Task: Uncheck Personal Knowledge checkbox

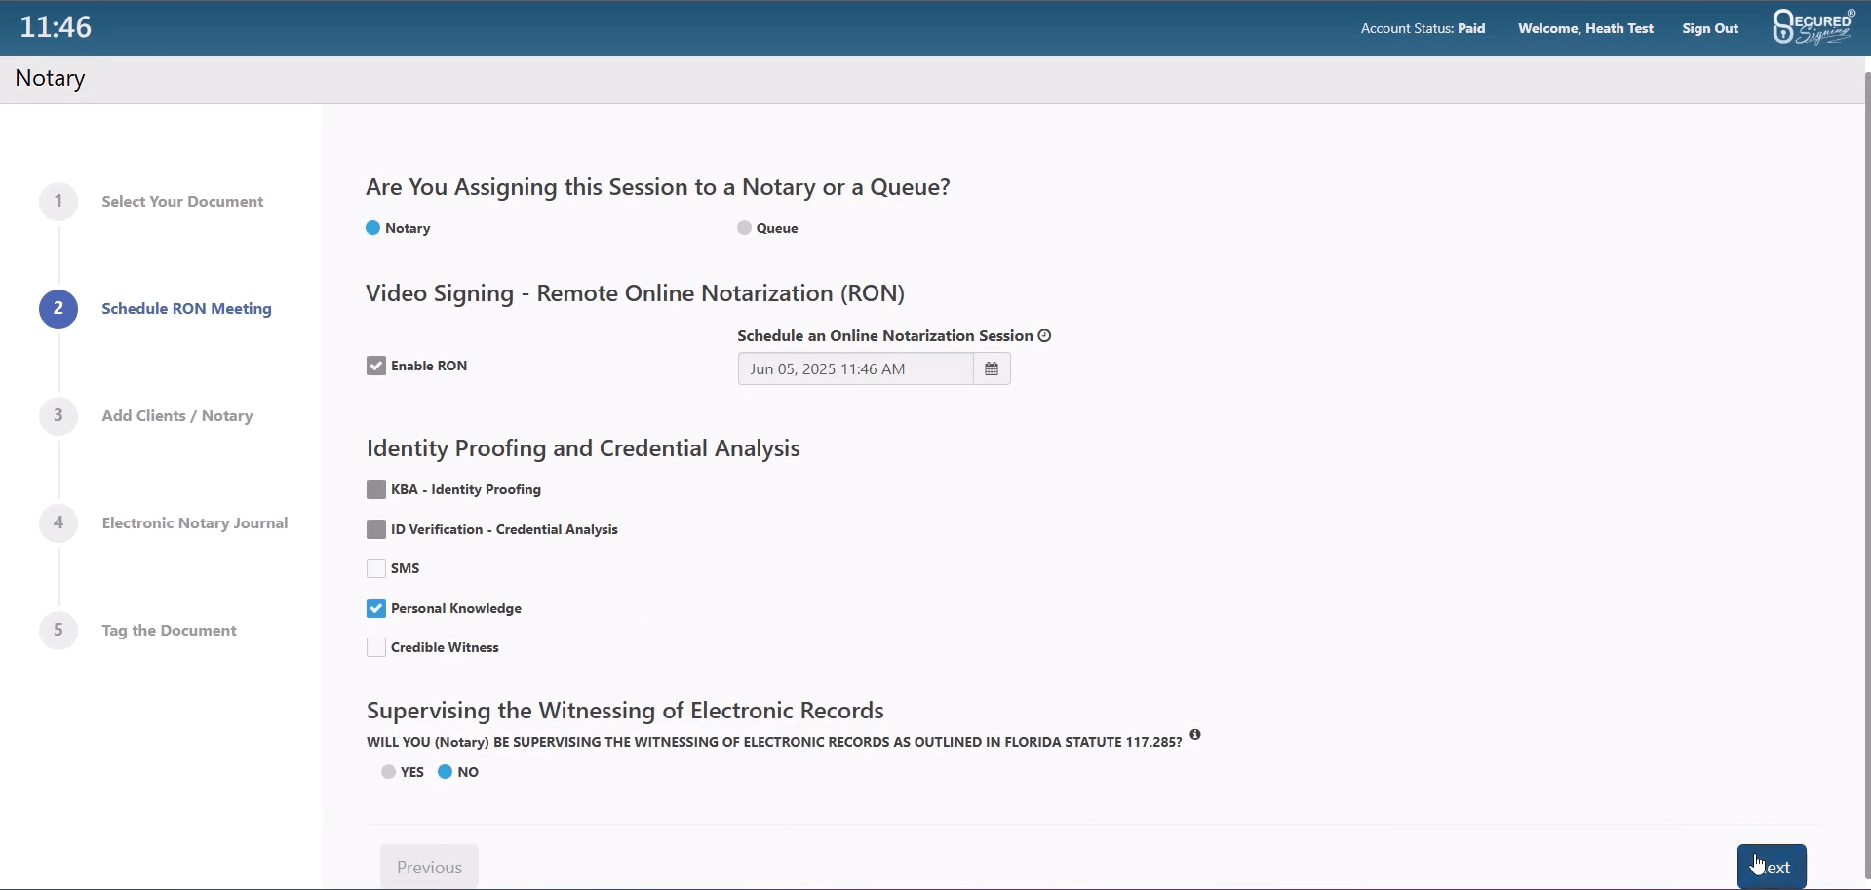Action: [x=376, y=608]
